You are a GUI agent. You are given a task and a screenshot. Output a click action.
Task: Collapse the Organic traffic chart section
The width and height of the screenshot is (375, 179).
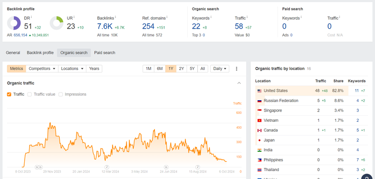[x=239, y=83]
